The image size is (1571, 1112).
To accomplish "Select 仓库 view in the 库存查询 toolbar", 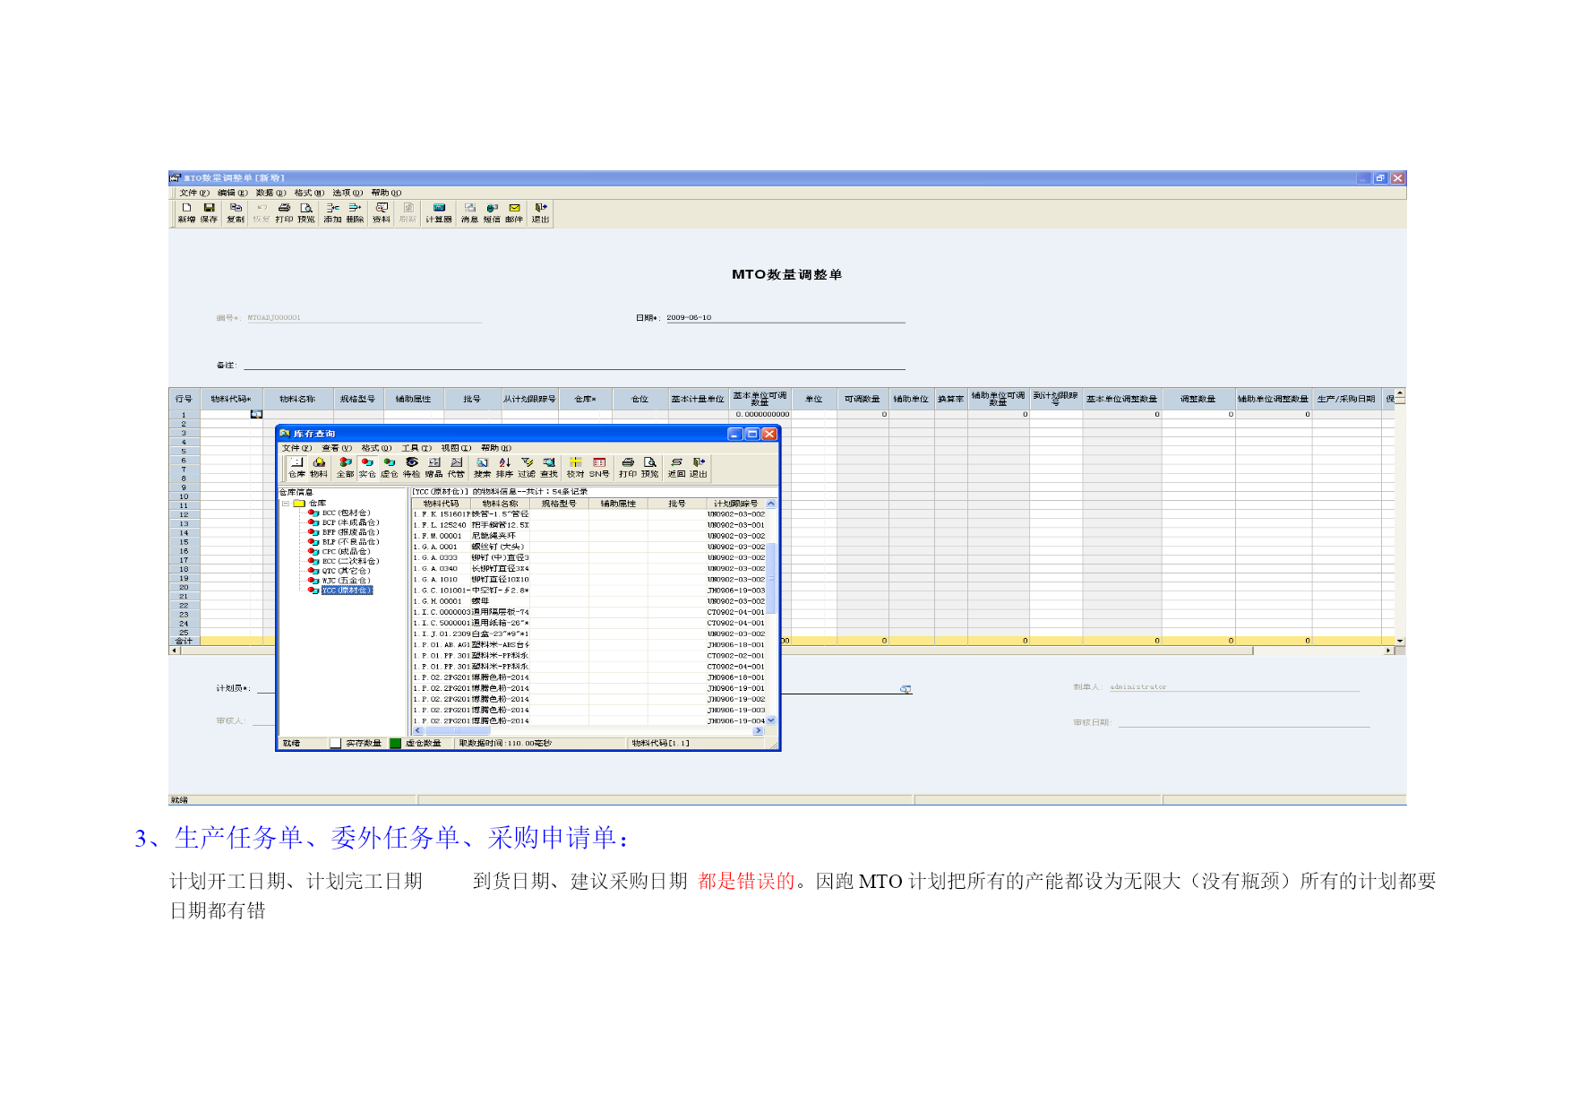I will click(296, 467).
